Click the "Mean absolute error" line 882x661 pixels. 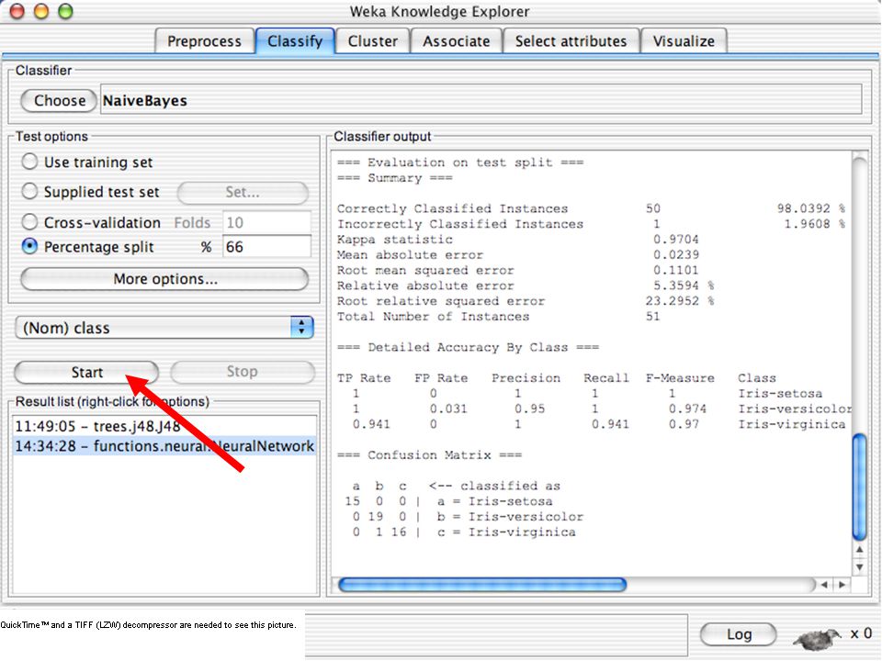click(x=518, y=254)
